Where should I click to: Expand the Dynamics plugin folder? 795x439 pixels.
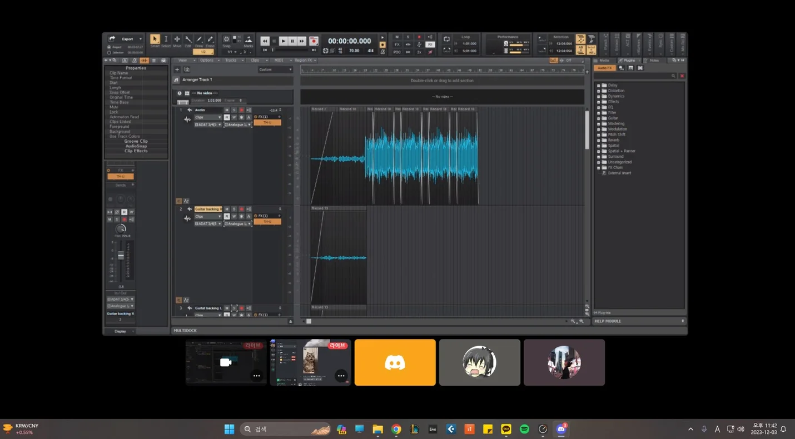click(598, 96)
